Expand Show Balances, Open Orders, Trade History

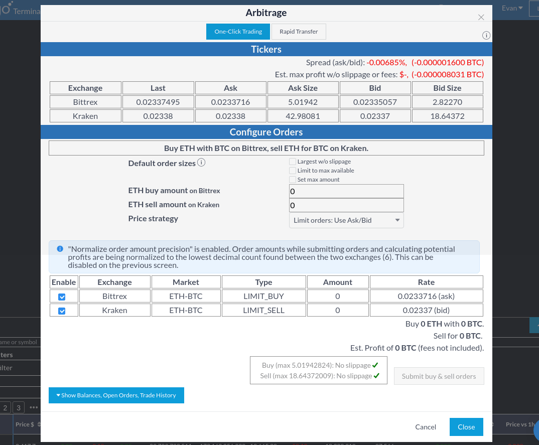pos(116,395)
